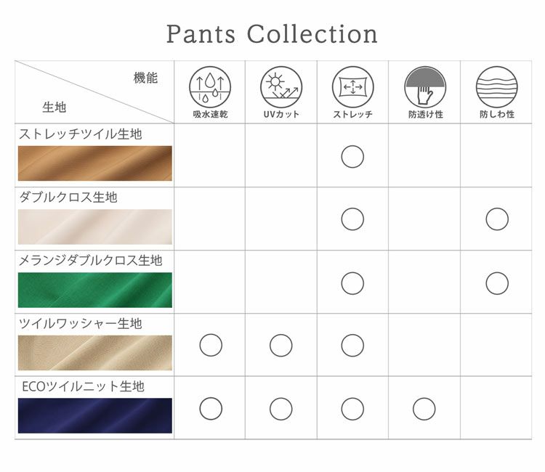Click the cream ダブルクロス fabric swatch
The height and width of the screenshot is (472, 545).
pos(95,227)
